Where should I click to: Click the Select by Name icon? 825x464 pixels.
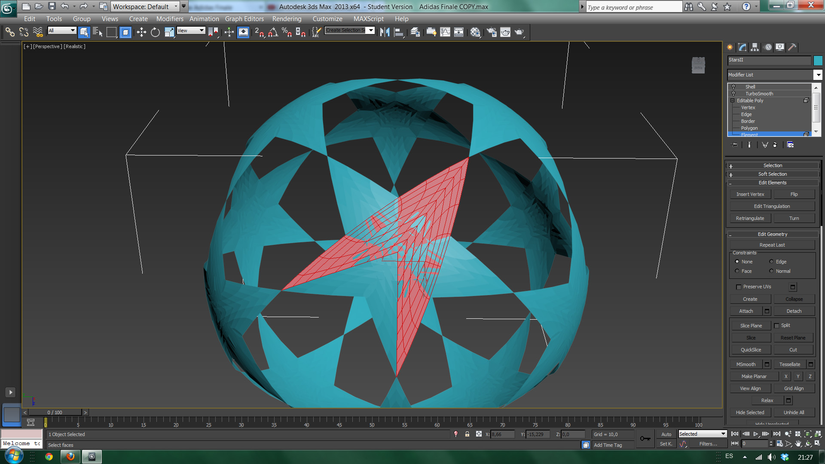pyautogui.click(x=97, y=32)
